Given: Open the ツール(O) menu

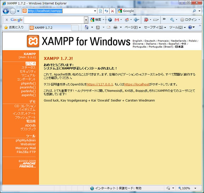Looking at the screenshot, I should (x=177, y=27).
